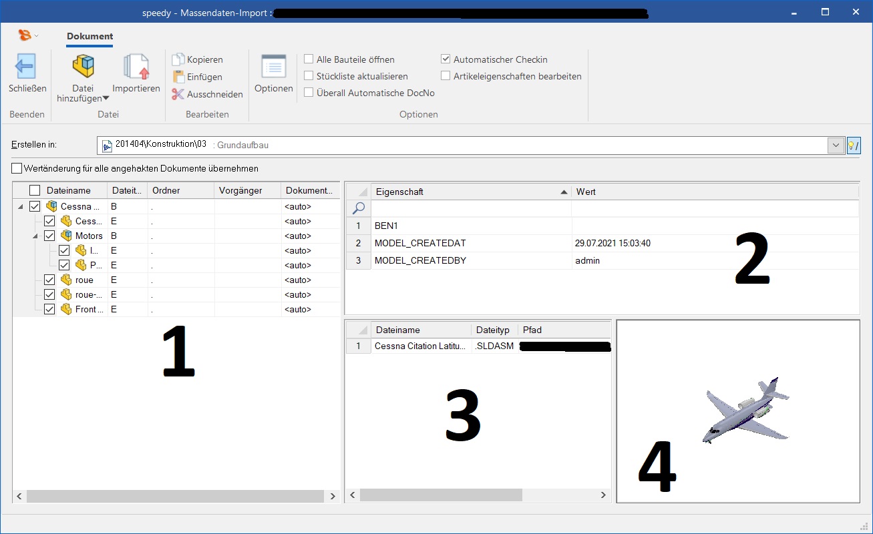
Task: Click the search magnifier in property grid
Action: click(358, 208)
